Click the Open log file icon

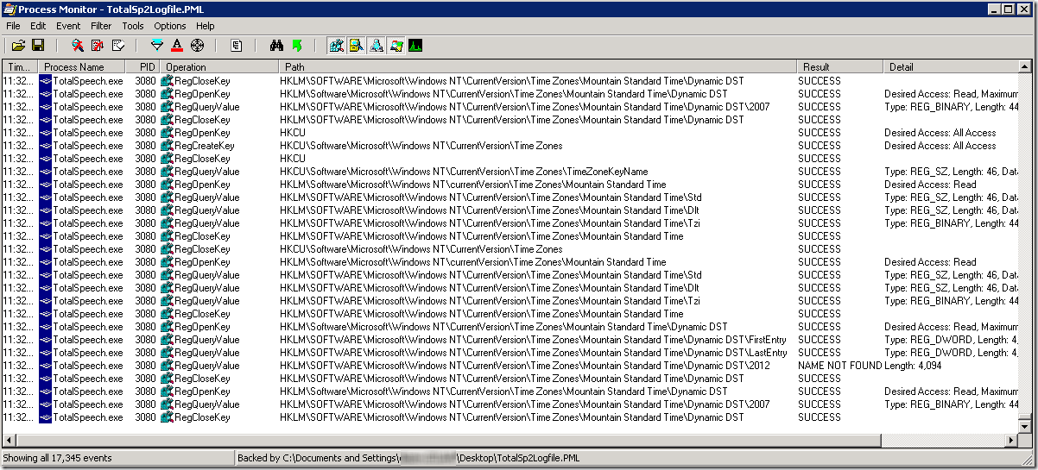point(18,45)
